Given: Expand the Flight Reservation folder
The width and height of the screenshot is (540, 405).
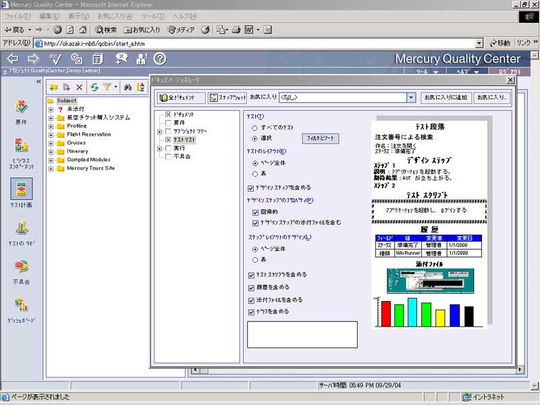Looking at the screenshot, I should coord(51,135).
